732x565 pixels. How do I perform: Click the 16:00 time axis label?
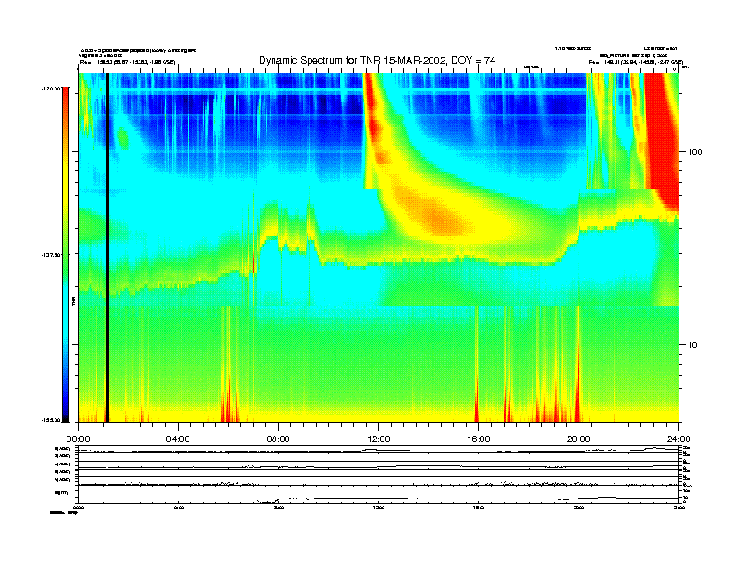pos(479,439)
